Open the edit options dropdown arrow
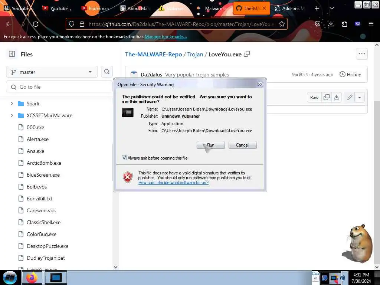The height and width of the screenshot is (285, 380). (x=360, y=98)
